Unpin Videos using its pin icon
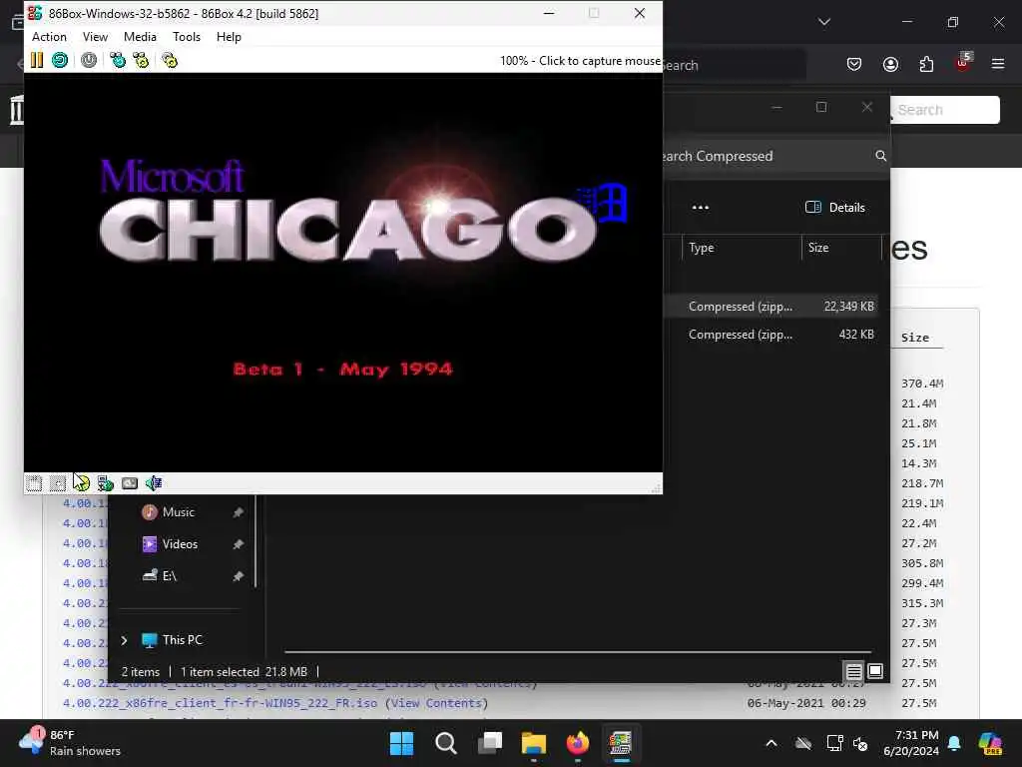 click(x=238, y=544)
